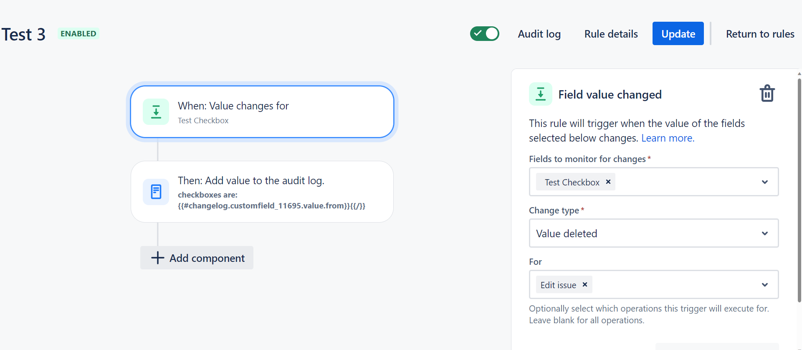
Task: Select the Then: Add value to audit log card
Action: [262, 192]
